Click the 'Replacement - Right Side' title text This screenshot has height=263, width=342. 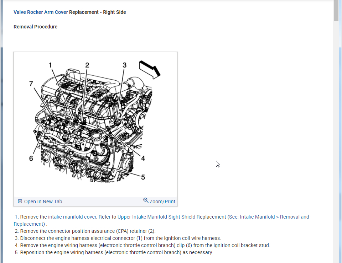(98, 12)
